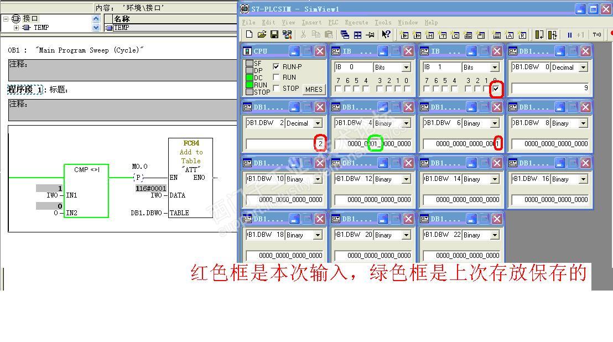Switch to Single Scan mode icon
The height and width of the screenshot is (342, 613).
tap(539, 35)
